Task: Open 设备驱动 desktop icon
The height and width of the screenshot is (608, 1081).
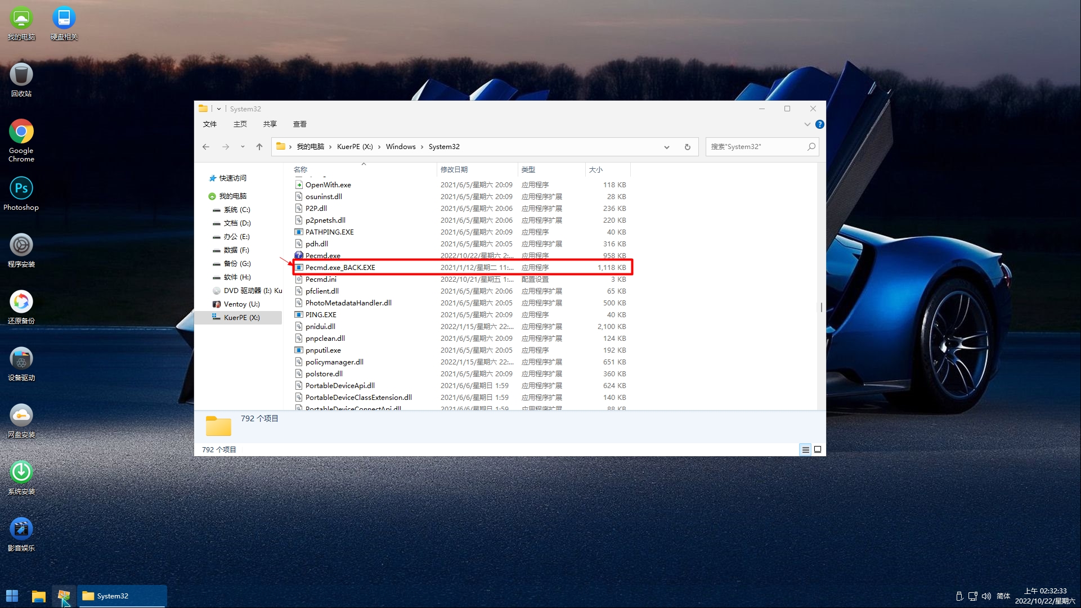Action: tap(21, 364)
